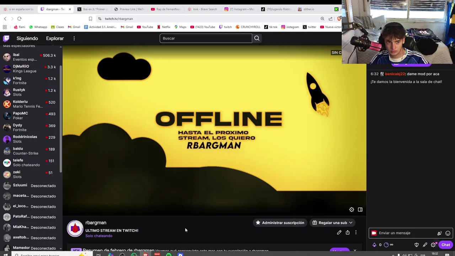Image resolution: width=455 pixels, height=256 pixels.
Task: Switch to the Preview Link WeTransfer tab
Action: pos(129,9)
